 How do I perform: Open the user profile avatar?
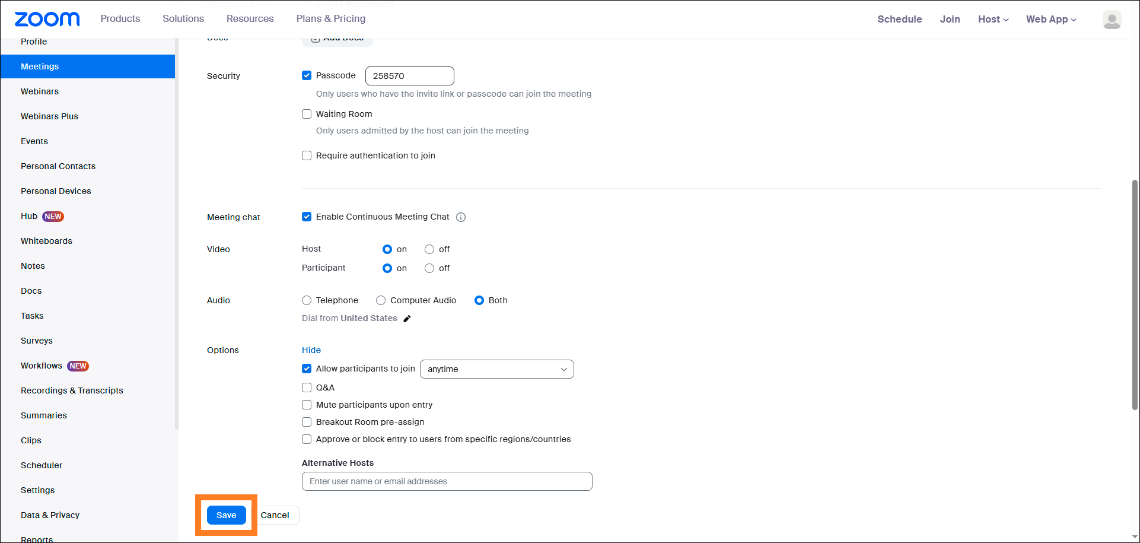[1112, 20]
